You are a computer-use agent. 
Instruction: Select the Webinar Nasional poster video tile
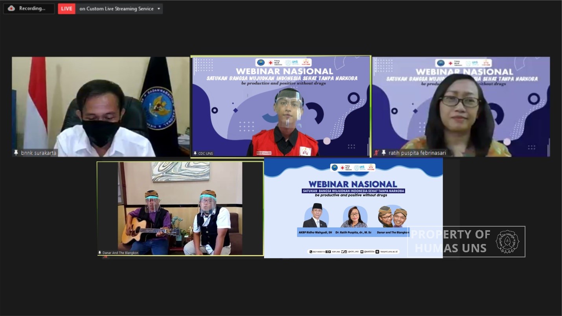point(353,208)
